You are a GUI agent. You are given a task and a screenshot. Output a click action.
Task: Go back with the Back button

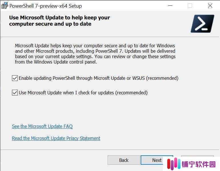coord(124,160)
